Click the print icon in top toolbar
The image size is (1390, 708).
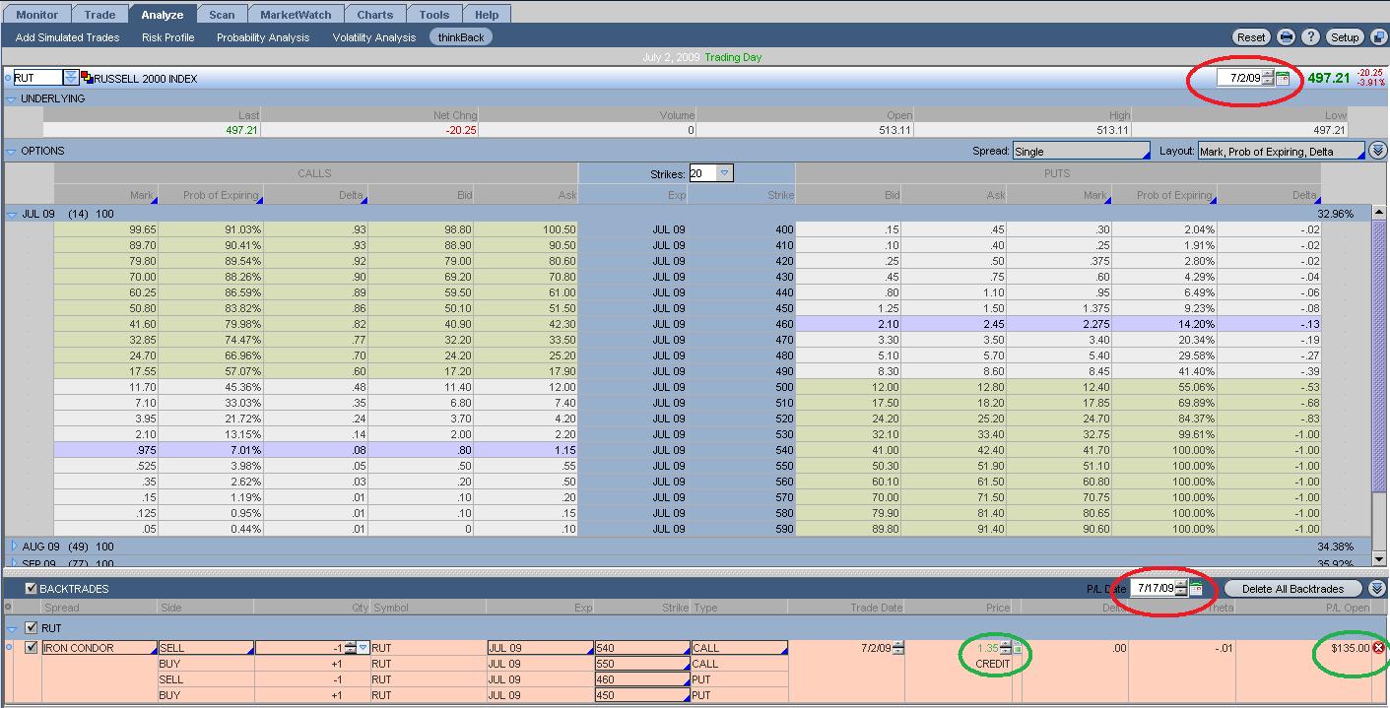[1286, 37]
